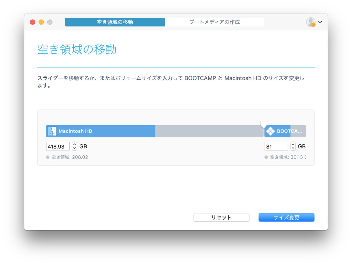Decrease Macintosh HD size with the down stepper arrow
The image size is (352, 265).
tap(75, 148)
